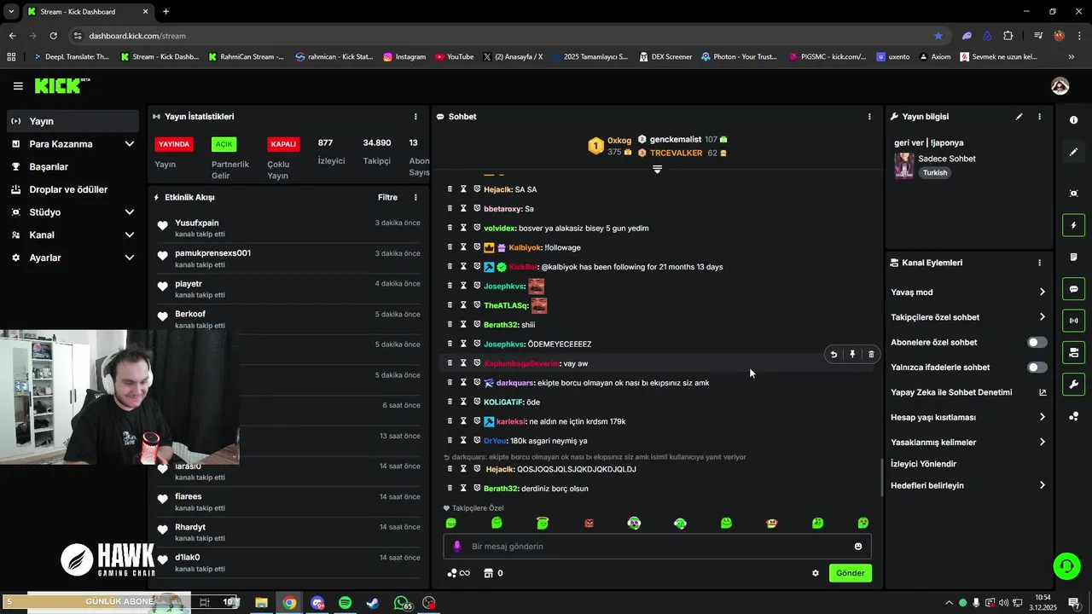This screenshot has height=614, width=1092.
Task: Click the Yusufxpain follow event
Action: tap(288, 228)
